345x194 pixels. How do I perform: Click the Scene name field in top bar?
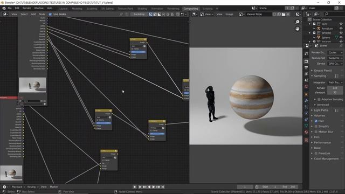[x=272, y=8]
